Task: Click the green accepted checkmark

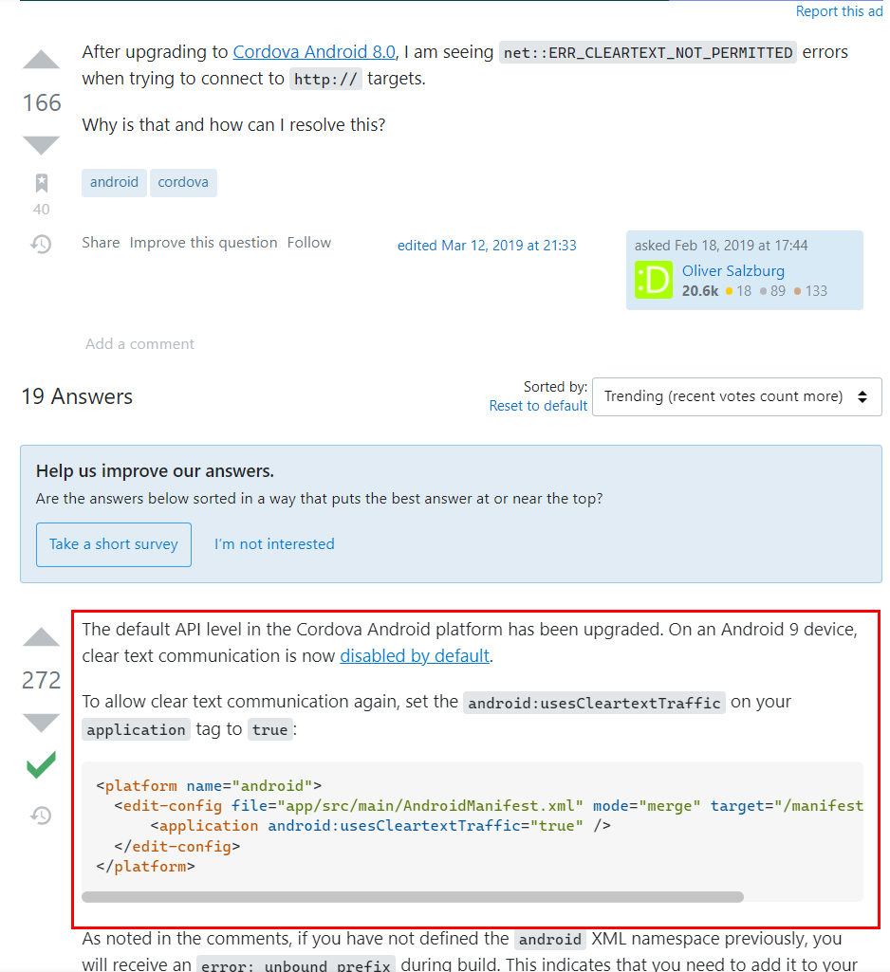Action: (x=41, y=765)
